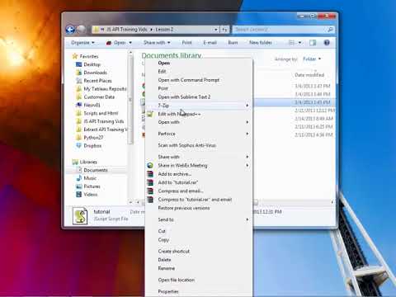Viewport: 396px width, 297px height.
Task: Click the Help question mark icon
Action: [x=327, y=42]
